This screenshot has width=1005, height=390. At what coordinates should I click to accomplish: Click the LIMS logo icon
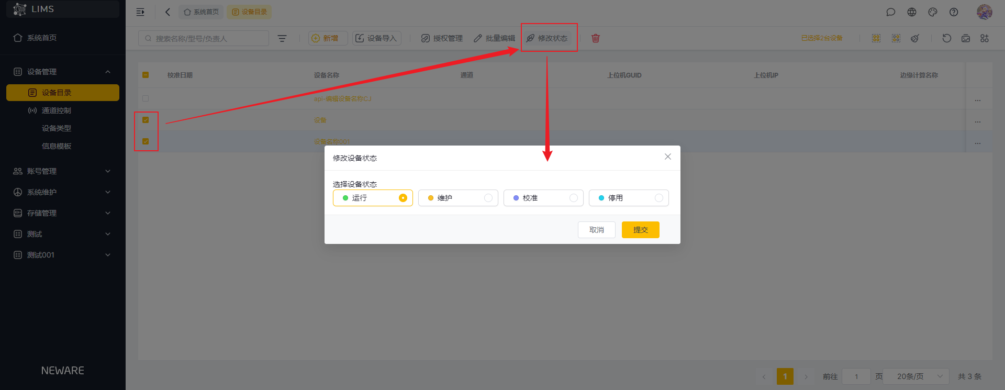tap(20, 9)
